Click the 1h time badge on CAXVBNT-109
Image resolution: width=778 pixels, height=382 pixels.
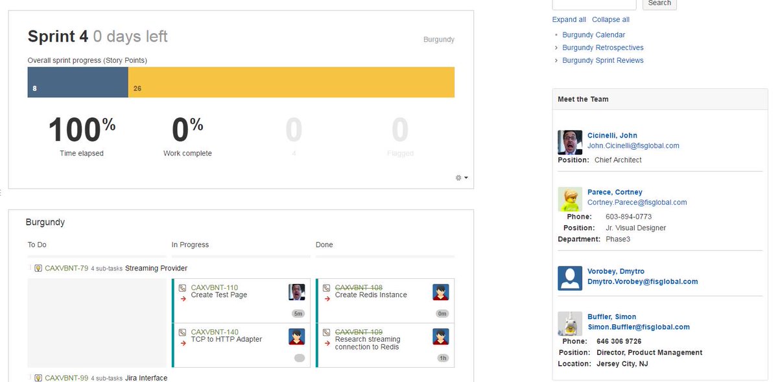click(x=443, y=358)
